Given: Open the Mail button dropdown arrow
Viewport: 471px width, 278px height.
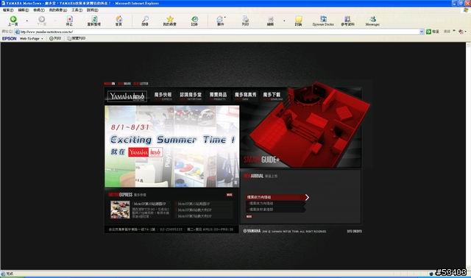Looking at the screenshot, I should pyautogui.click(x=225, y=17).
